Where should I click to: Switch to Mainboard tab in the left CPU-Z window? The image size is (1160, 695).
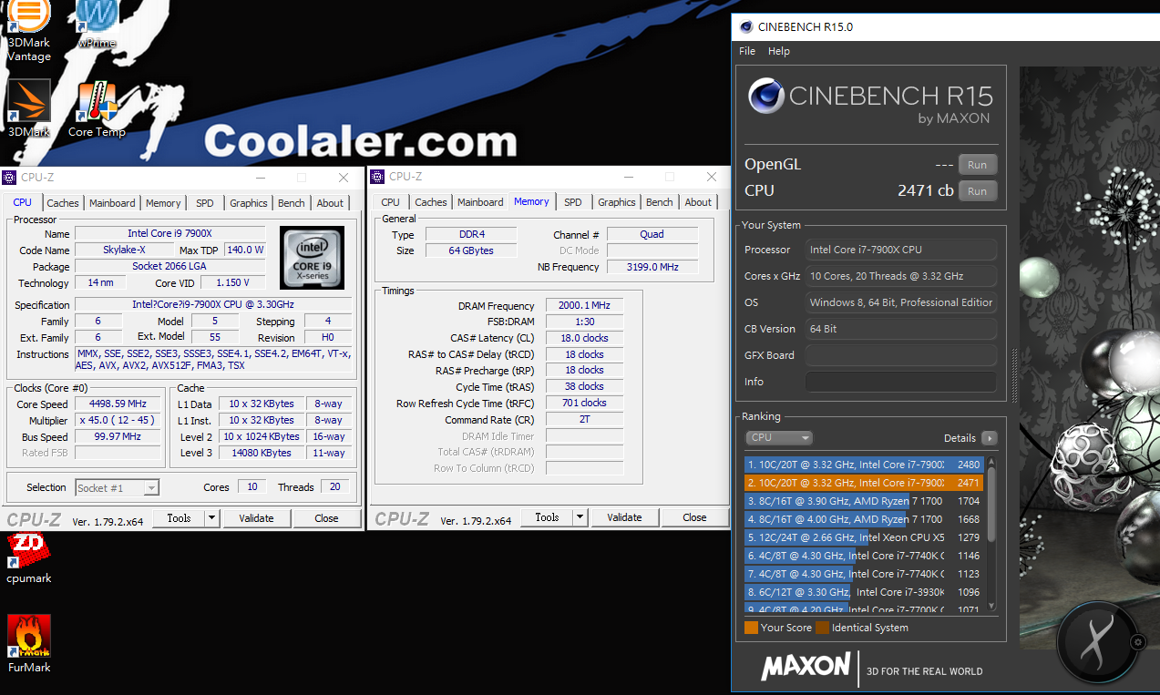[x=112, y=203]
